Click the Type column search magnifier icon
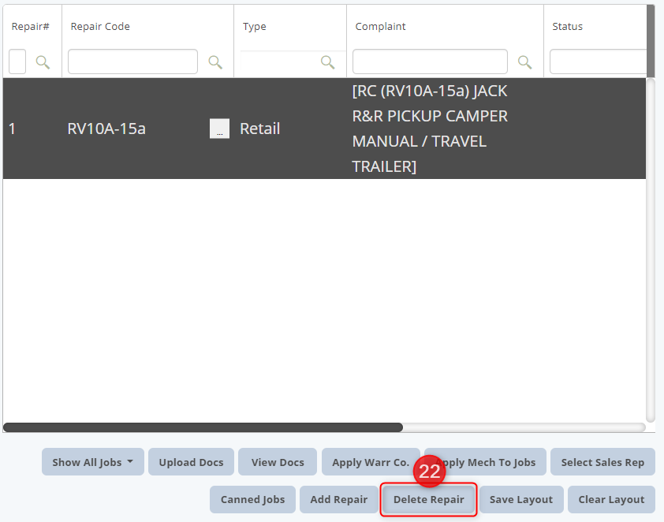This screenshot has width=664, height=522. [x=327, y=62]
